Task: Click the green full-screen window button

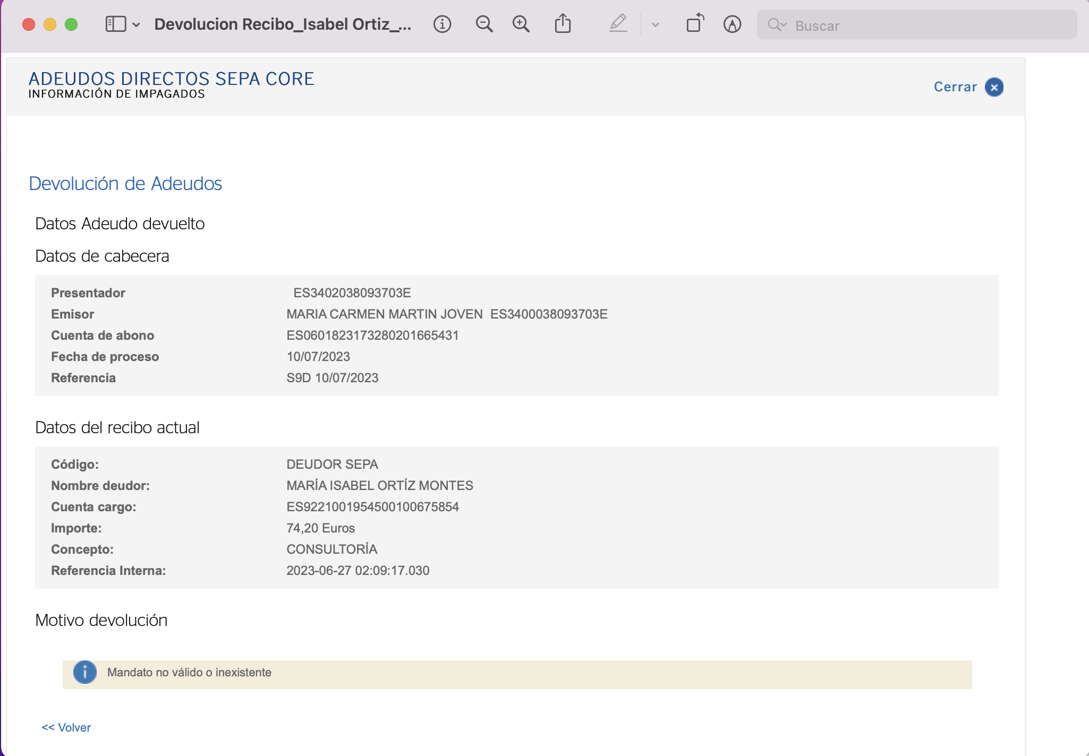Action: tap(71, 24)
